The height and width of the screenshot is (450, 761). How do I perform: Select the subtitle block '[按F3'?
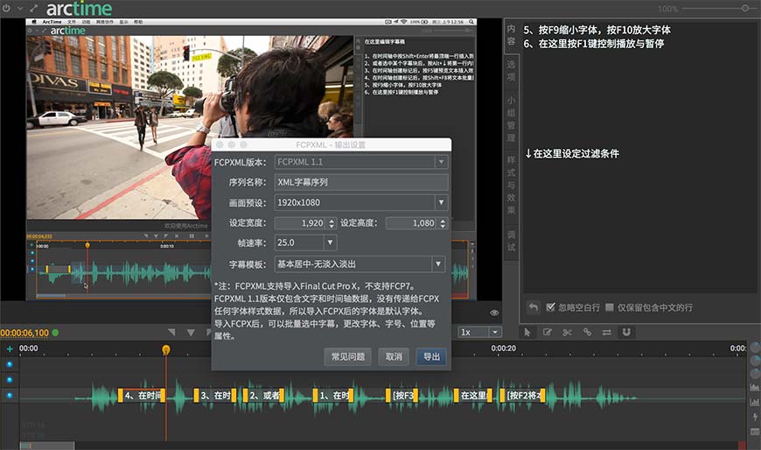401,395
